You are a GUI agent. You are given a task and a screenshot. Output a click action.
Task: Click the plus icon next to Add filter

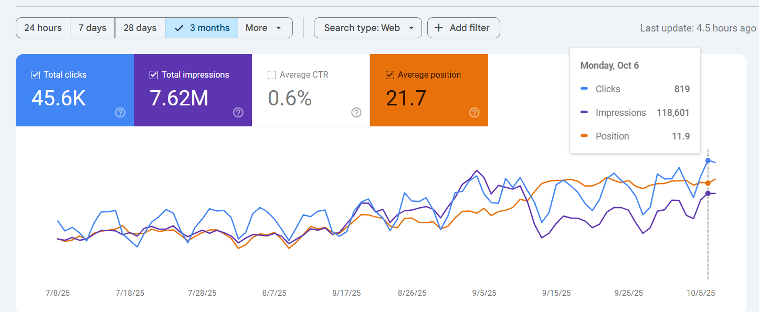click(x=439, y=28)
